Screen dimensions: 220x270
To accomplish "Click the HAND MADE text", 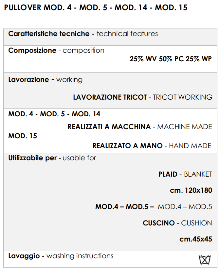I will click(190, 145).
